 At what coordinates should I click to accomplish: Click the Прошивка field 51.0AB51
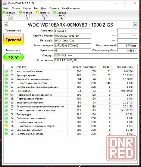click(72, 31)
